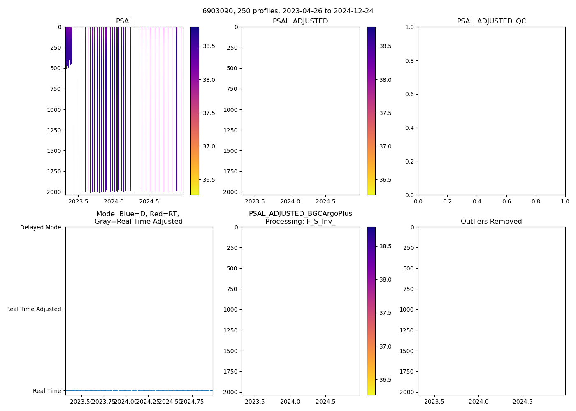Click the colorbar next to BGCArgoPlus plot
576x411 pixels.
[x=371, y=311]
